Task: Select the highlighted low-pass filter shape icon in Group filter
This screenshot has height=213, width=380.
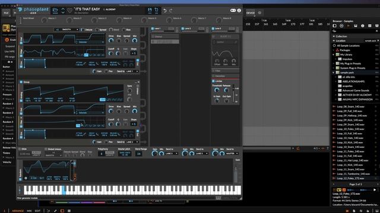Action: [x=78, y=125]
